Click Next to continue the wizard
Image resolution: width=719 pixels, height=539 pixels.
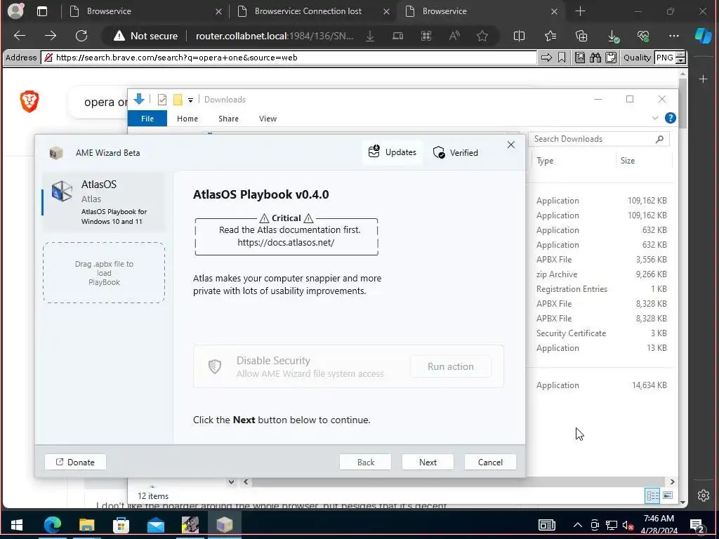pyautogui.click(x=428, y=462)
